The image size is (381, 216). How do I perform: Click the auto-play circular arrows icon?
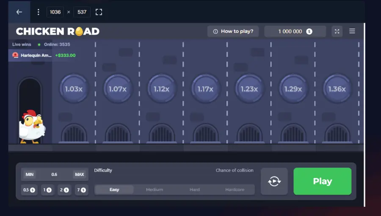point(274,181)
